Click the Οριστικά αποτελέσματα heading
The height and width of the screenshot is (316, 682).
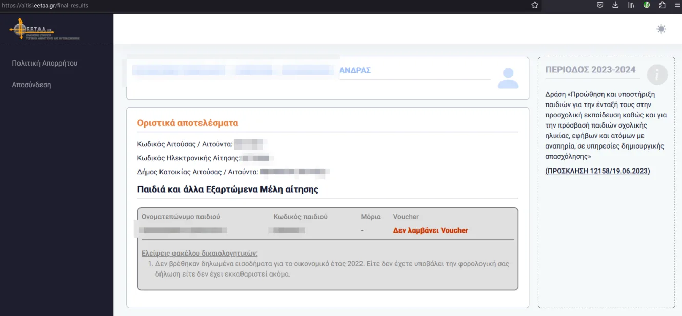(x=187, y=123)
